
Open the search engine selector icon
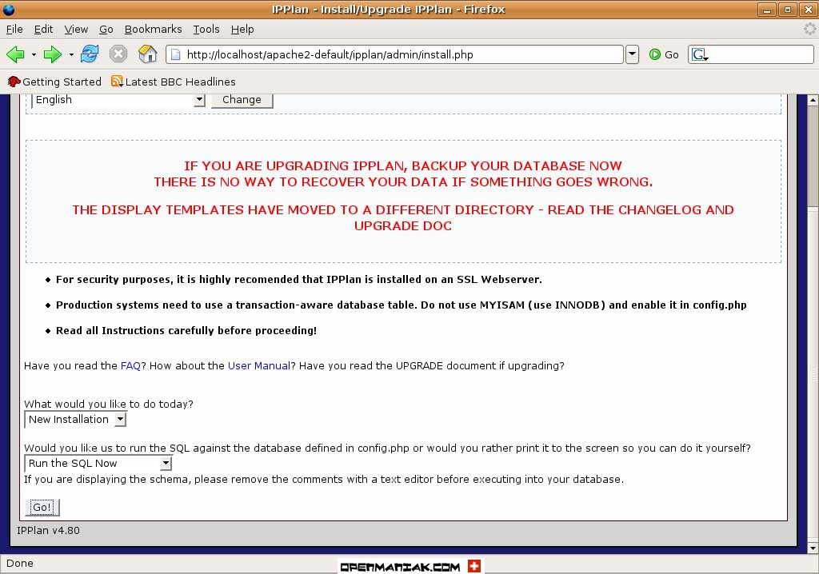tap(700, 54)
